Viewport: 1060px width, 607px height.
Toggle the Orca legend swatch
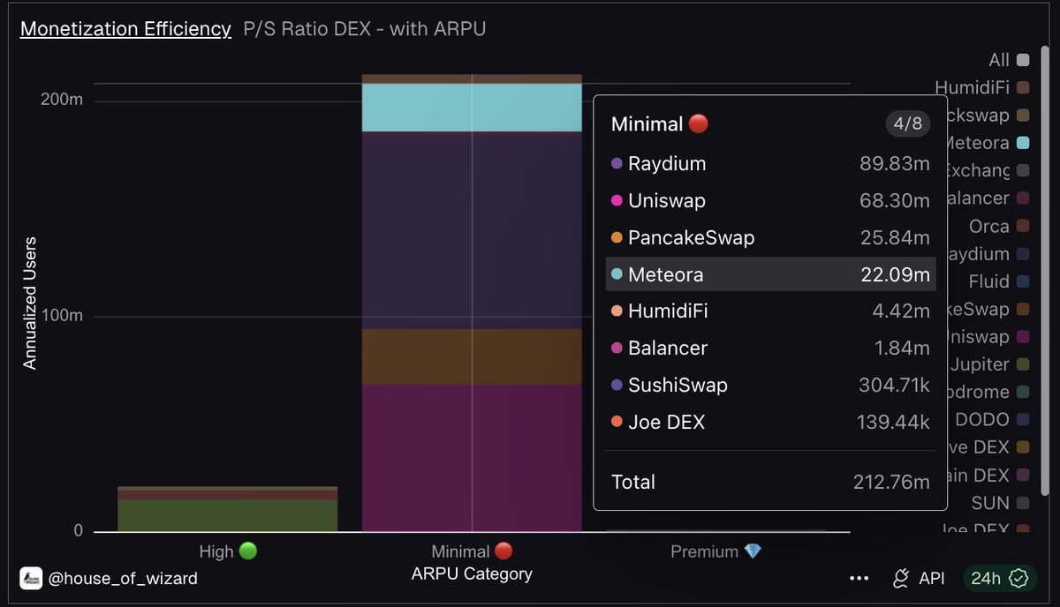(x=1023, y=226)
